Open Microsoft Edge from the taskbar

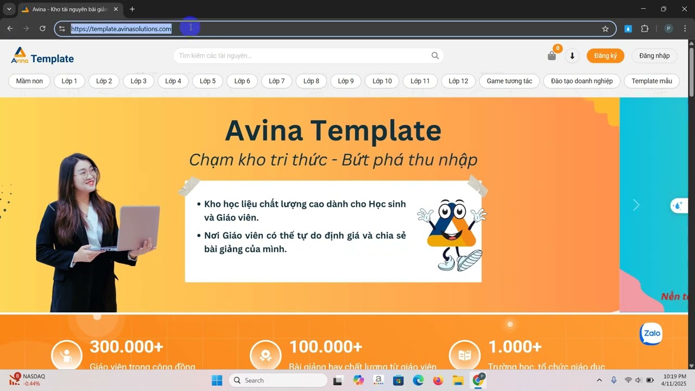(x=418, y=380)
